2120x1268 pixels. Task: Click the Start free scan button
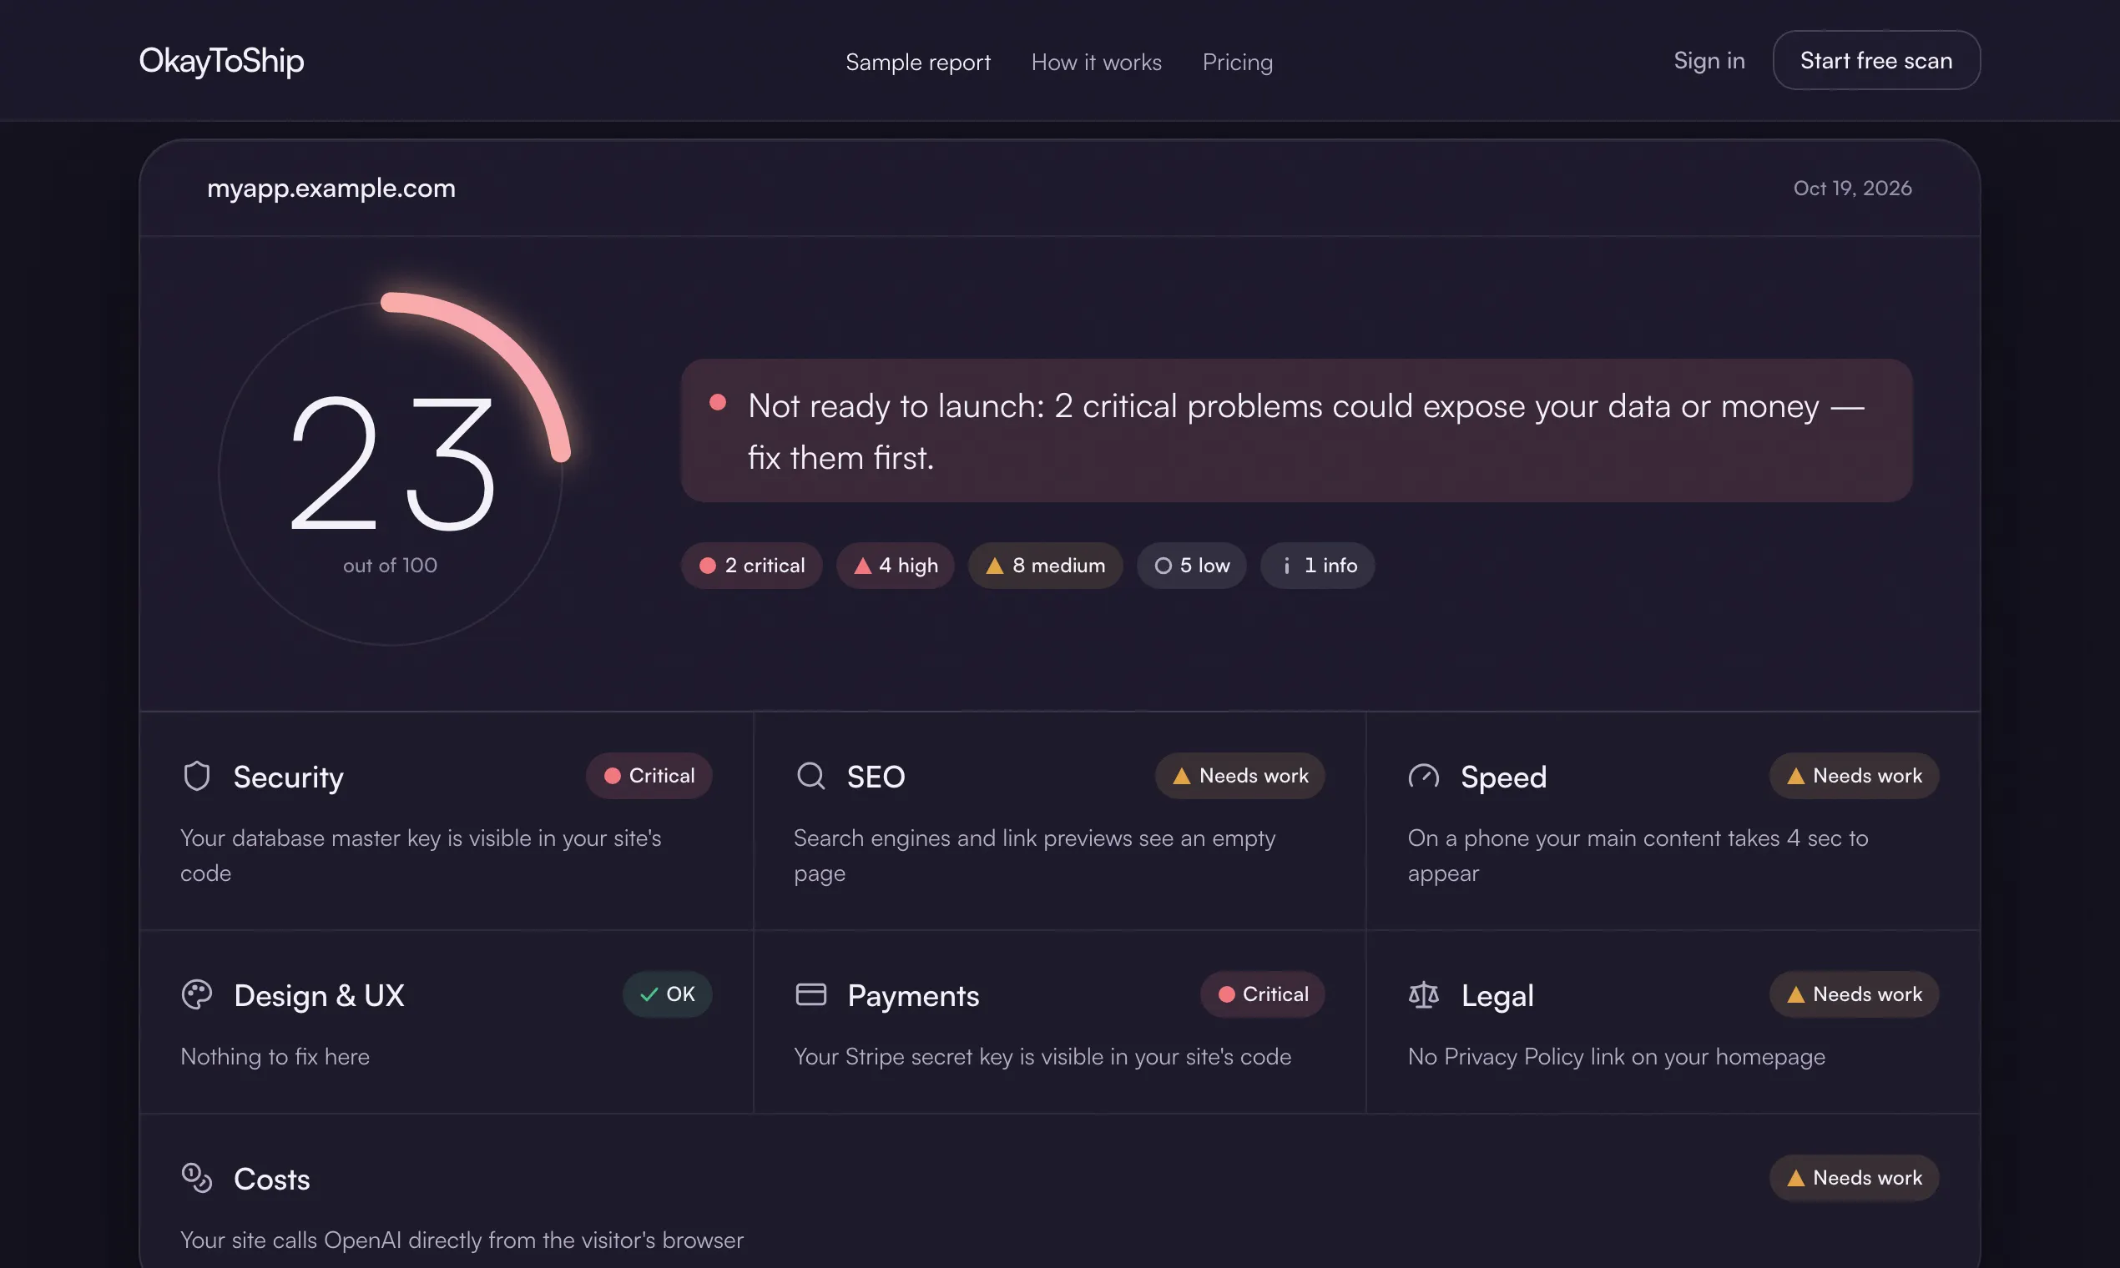1875,60
